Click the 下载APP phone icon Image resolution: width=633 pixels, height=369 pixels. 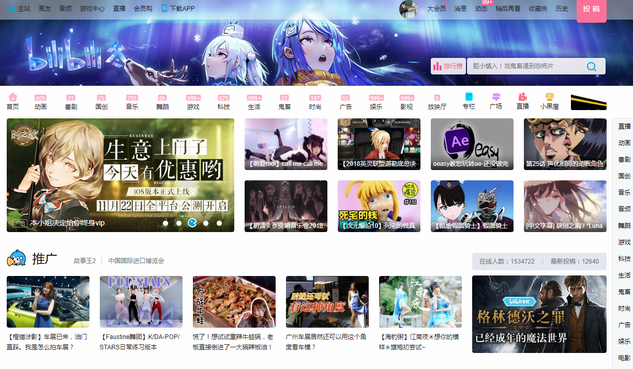[x=164, y=8]
